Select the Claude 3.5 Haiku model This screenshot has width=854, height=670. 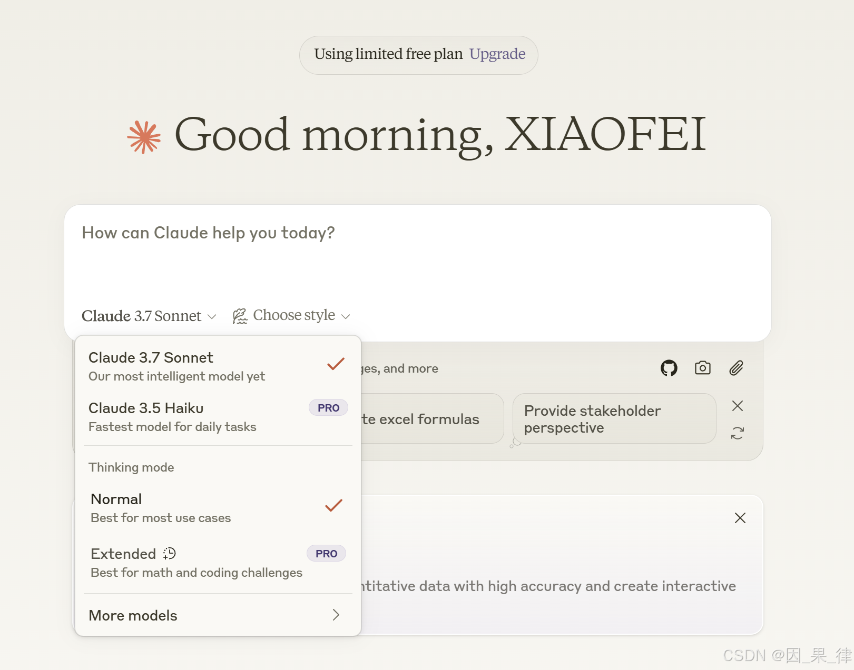click(218, 417)
